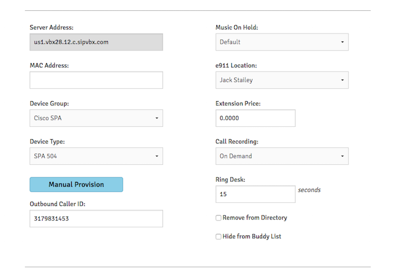Click the 'Remove from Directory' label text
The width and height of the screenshot is (398, 278).
tap(255, 218)
